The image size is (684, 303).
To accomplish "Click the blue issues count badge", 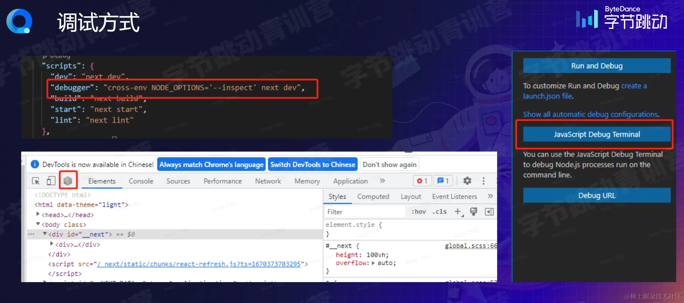I will click(443, 181).
